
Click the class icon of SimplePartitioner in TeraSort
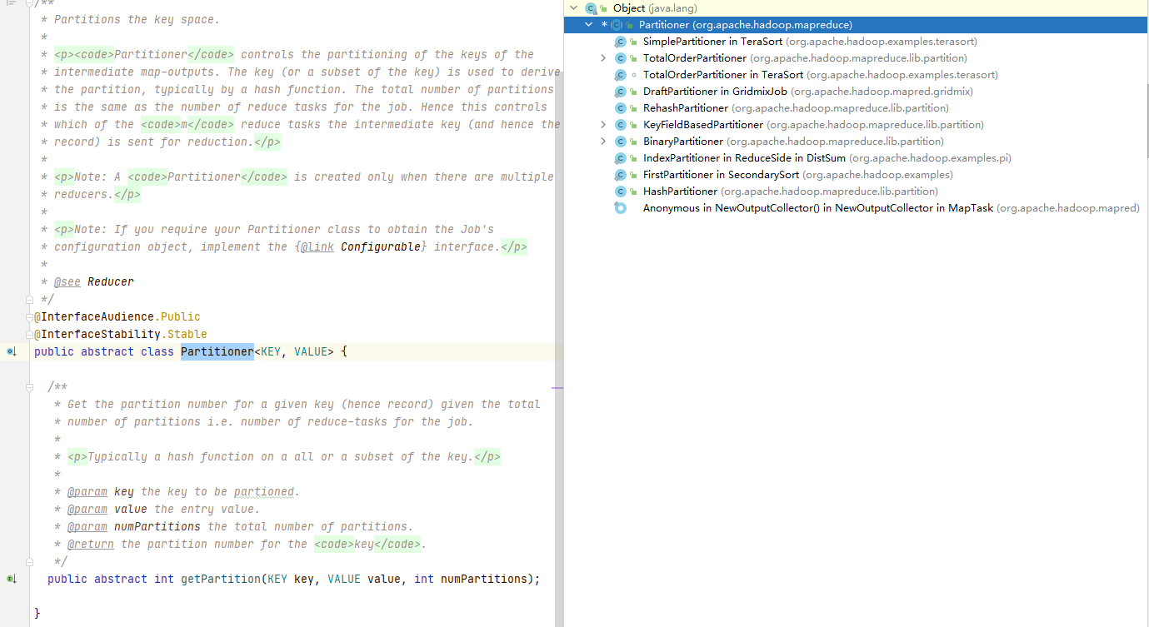coord(620,42)
